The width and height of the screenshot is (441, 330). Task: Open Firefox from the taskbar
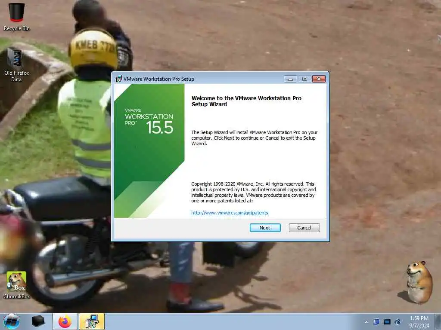[65, 321]
